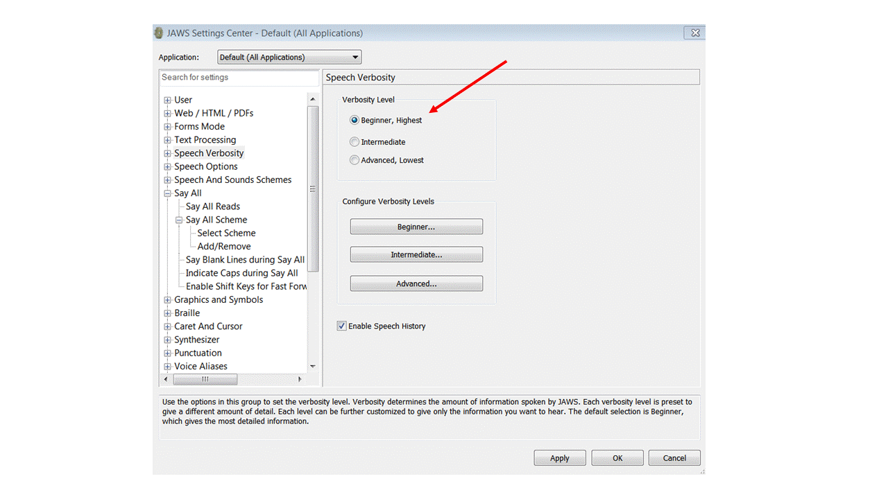888x499 pixels.
Task: Select the Say All Reads item
Action: click(x=213, y=207)
